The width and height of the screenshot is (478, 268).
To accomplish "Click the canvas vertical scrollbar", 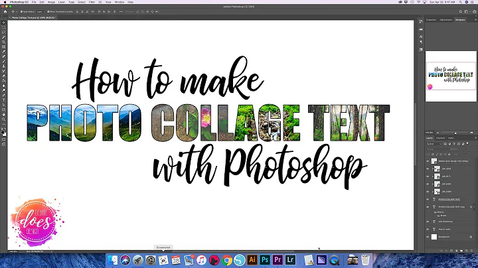I will pos(415,134).
